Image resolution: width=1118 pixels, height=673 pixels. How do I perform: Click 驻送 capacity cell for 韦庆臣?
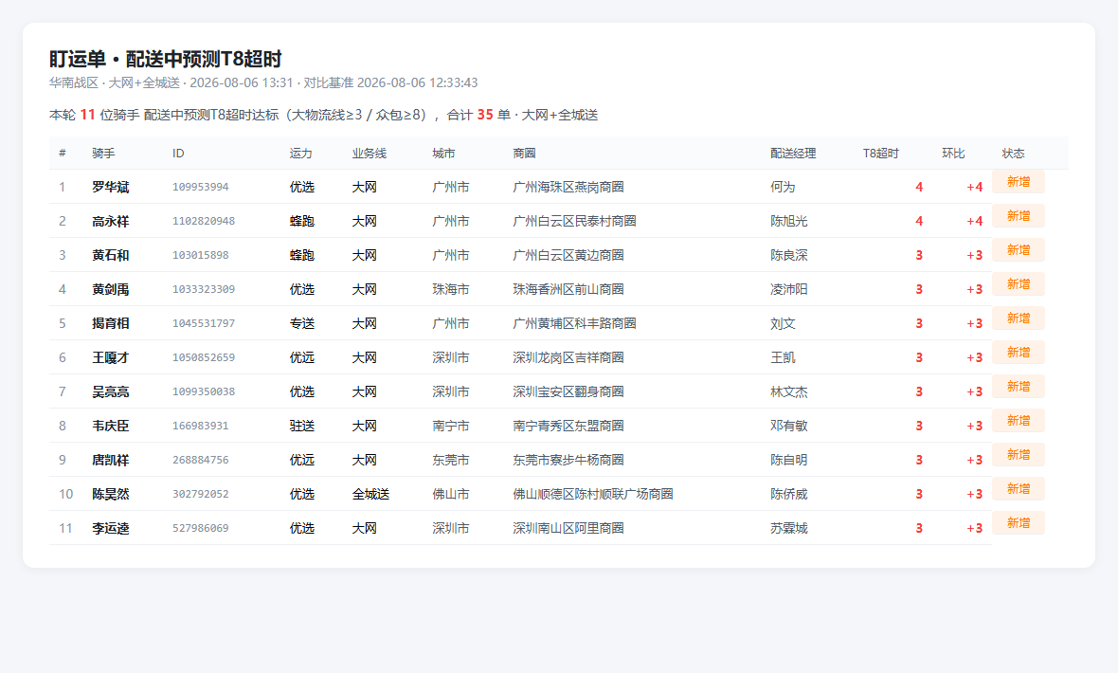pos(302,426)
